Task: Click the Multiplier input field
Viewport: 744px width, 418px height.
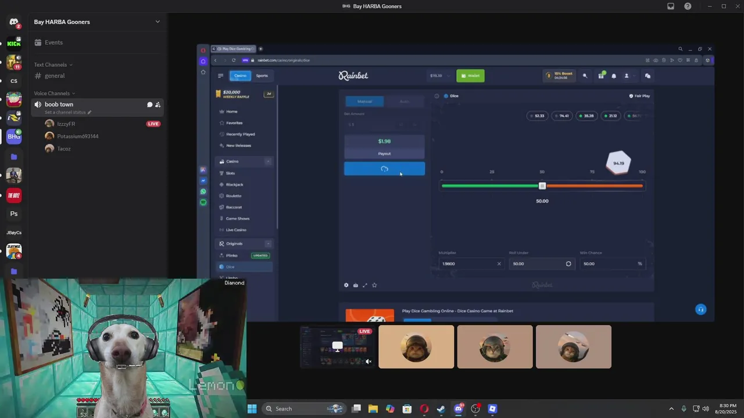Action: point(471,264)
